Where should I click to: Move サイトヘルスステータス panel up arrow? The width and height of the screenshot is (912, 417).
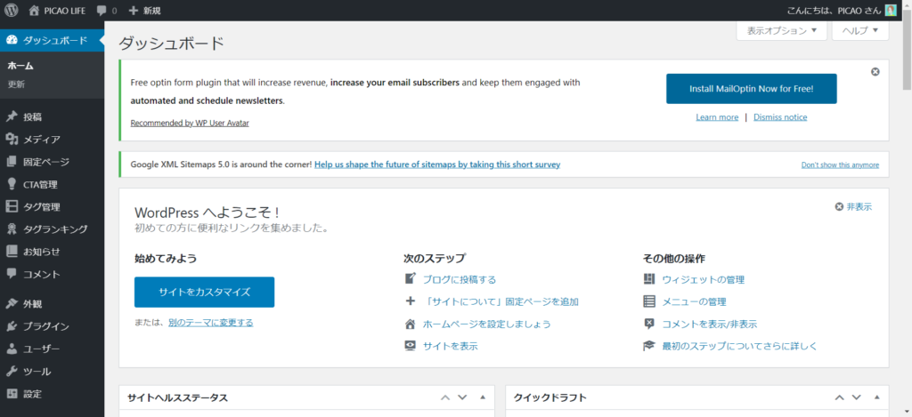[445, 397]
